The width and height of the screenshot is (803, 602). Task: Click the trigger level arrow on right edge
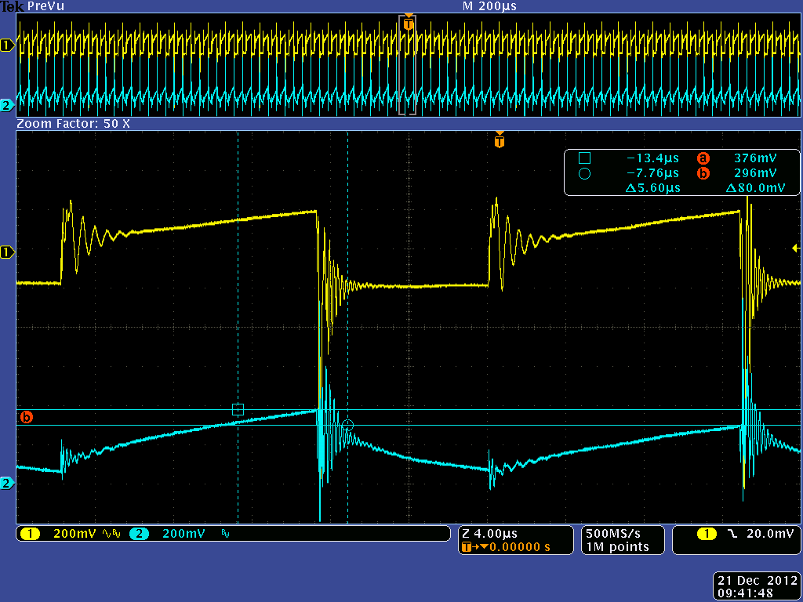tap(796, 248)
